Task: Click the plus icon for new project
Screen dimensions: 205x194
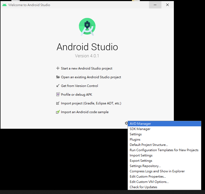Action: (x=58, y=68)
